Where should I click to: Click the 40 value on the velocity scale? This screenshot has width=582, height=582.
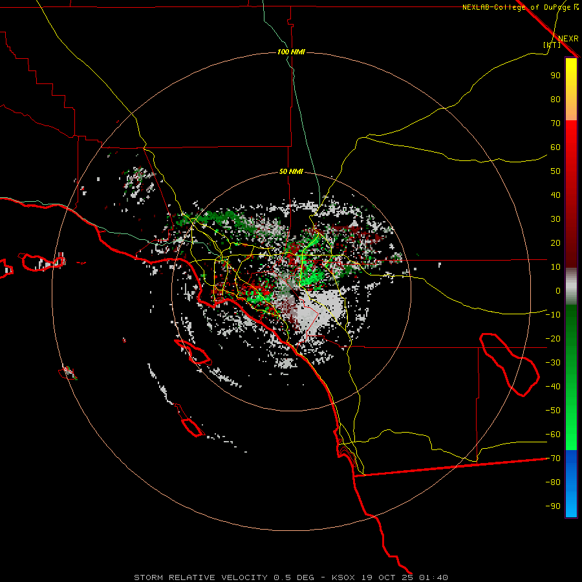[x=555, y=195]
